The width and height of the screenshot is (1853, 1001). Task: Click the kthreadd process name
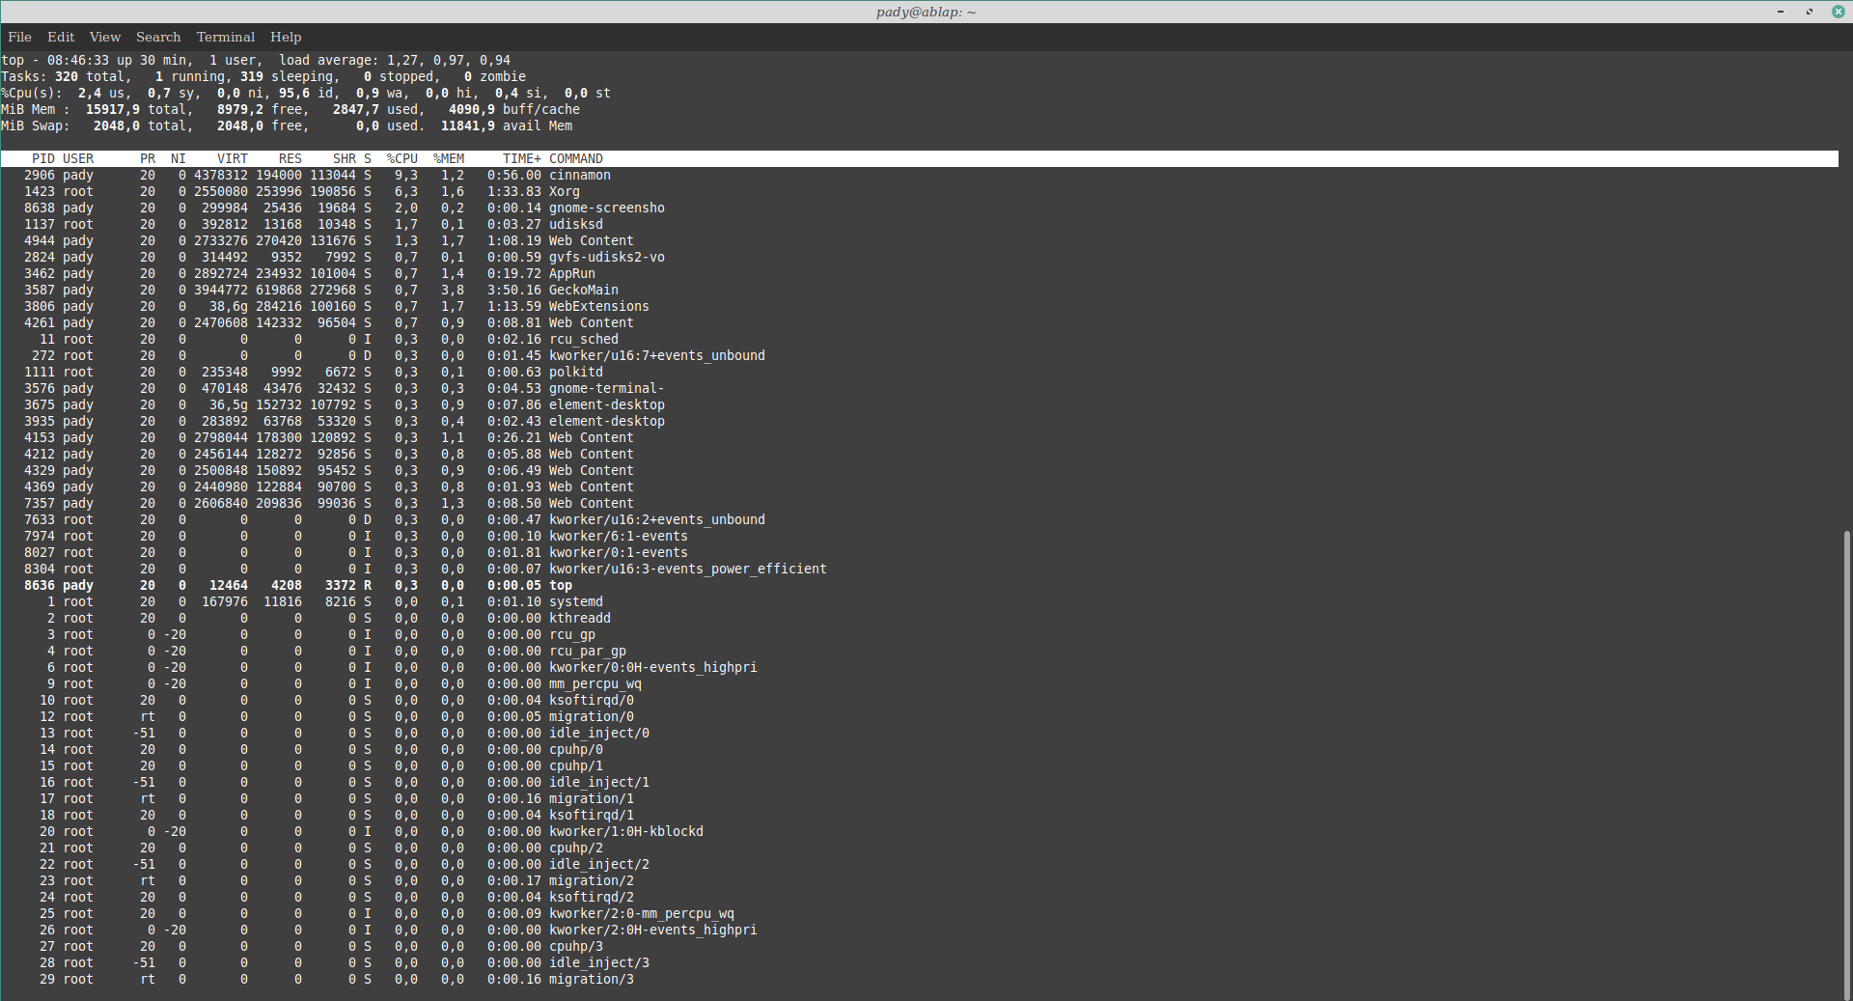coord(580,618)
